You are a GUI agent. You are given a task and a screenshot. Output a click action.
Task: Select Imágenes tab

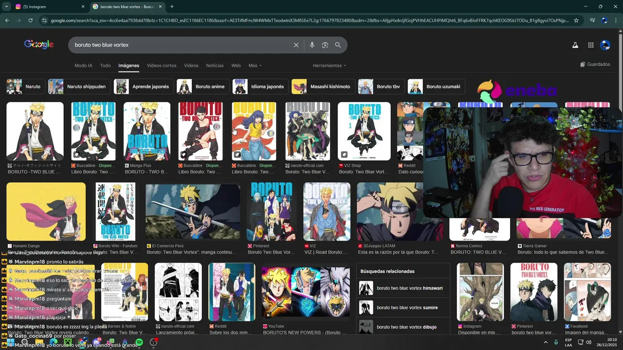coord(128,66)
